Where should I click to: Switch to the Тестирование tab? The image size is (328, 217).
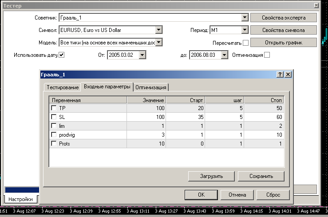[62, 87]
